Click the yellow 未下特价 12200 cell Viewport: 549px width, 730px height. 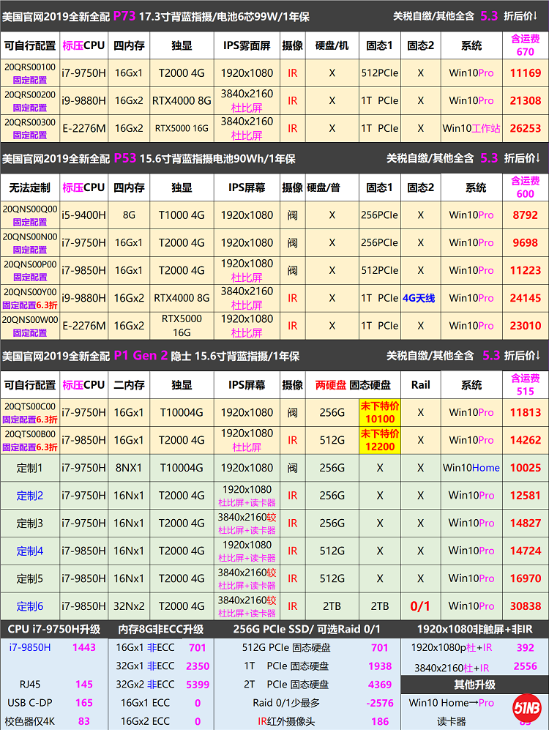(379, 440)
